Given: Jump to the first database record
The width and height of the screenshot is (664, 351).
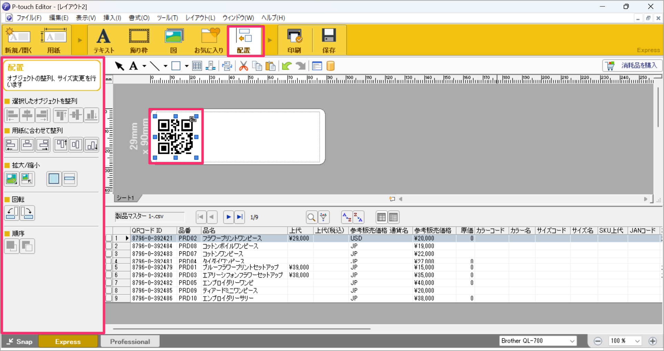Looking at the screenshot, I should (x=201, y=217).
